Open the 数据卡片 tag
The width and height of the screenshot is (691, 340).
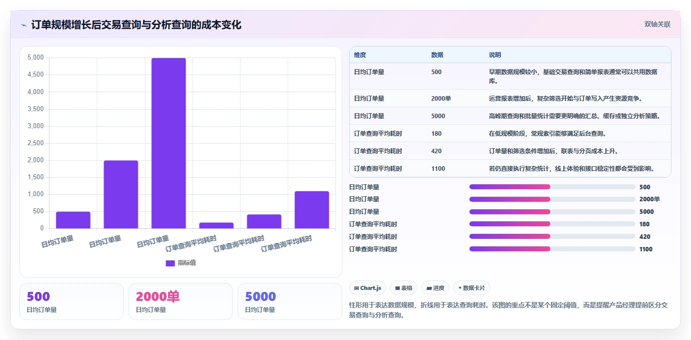(472, 288)
